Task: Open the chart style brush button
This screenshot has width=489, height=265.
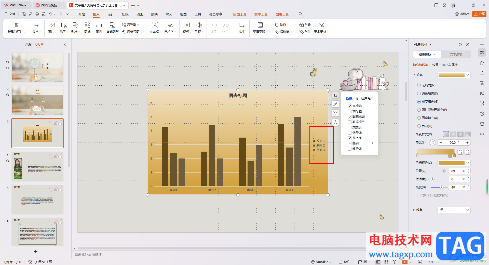Action: click(x=335, y=104)
